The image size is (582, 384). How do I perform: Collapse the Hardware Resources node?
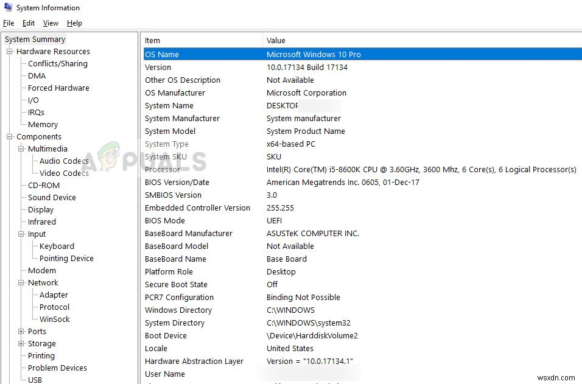[10, 51]
